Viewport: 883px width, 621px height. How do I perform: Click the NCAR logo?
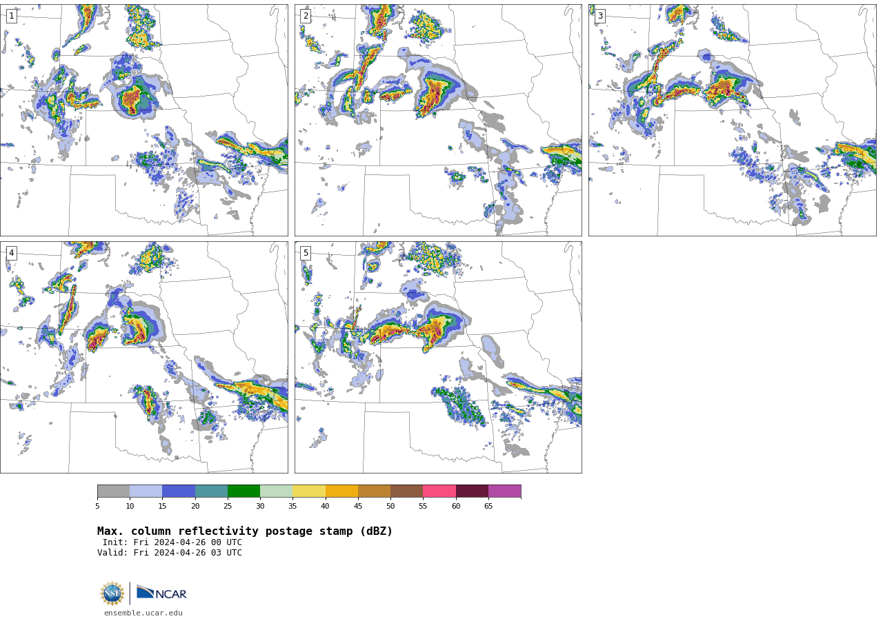point(161,593)
